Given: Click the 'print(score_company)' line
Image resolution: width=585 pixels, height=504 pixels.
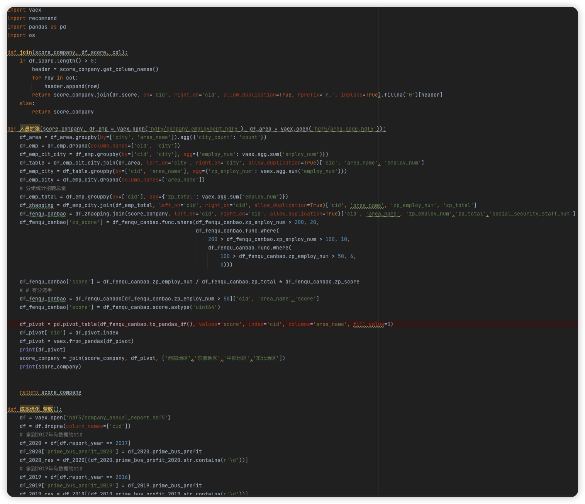Looking at the screenshot, I should (x=51, y=367).
